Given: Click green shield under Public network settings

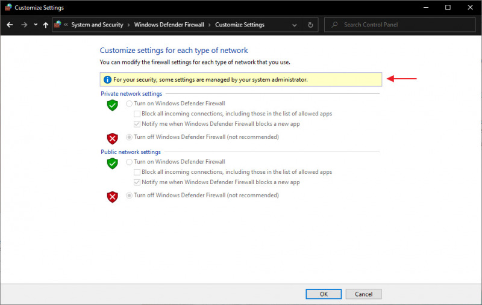Looking at the screenshot, I should point(113,163).
